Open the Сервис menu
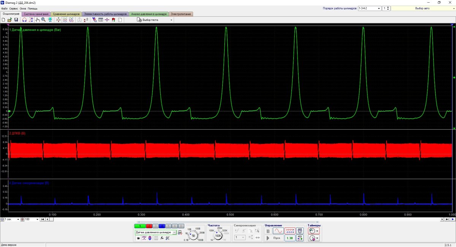Viewport: 456px width, 247px height. (x=13, y=8)
